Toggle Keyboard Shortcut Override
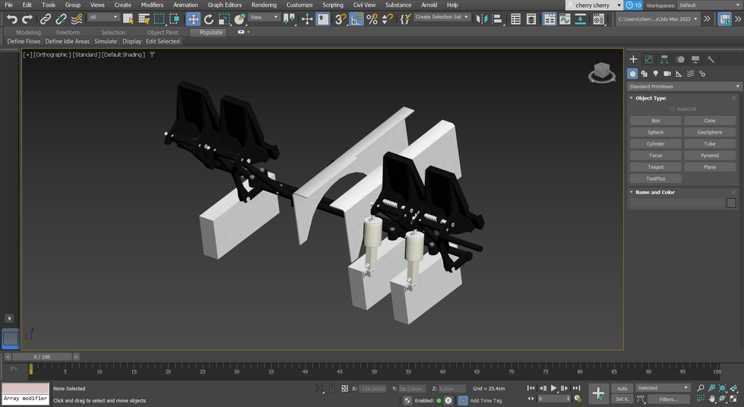Image resolution: width=744 pixels, height=407 pixels. tap(323, 19)
